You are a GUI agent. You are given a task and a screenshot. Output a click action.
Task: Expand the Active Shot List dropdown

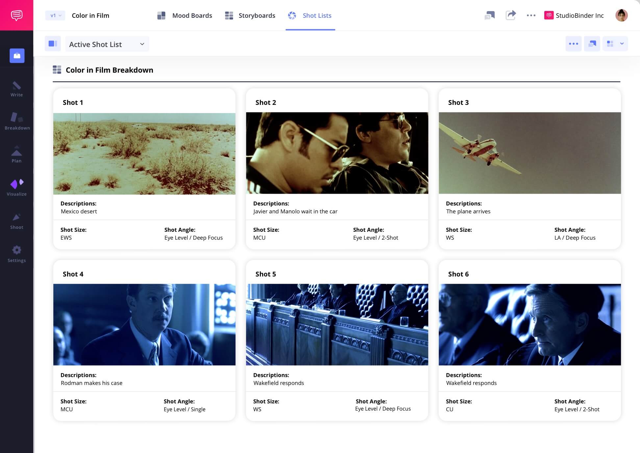107,44
